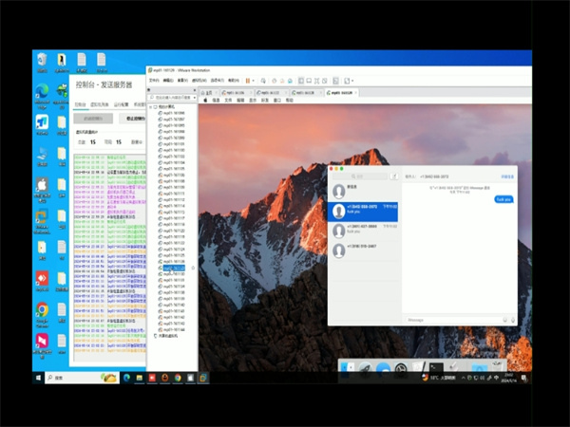Open the Microsoft Edge desktop shortcut

pos(42,91)
